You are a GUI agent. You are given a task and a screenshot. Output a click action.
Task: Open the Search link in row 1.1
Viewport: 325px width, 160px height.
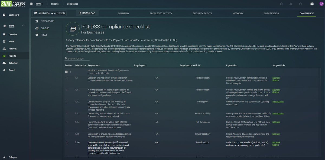275,80
